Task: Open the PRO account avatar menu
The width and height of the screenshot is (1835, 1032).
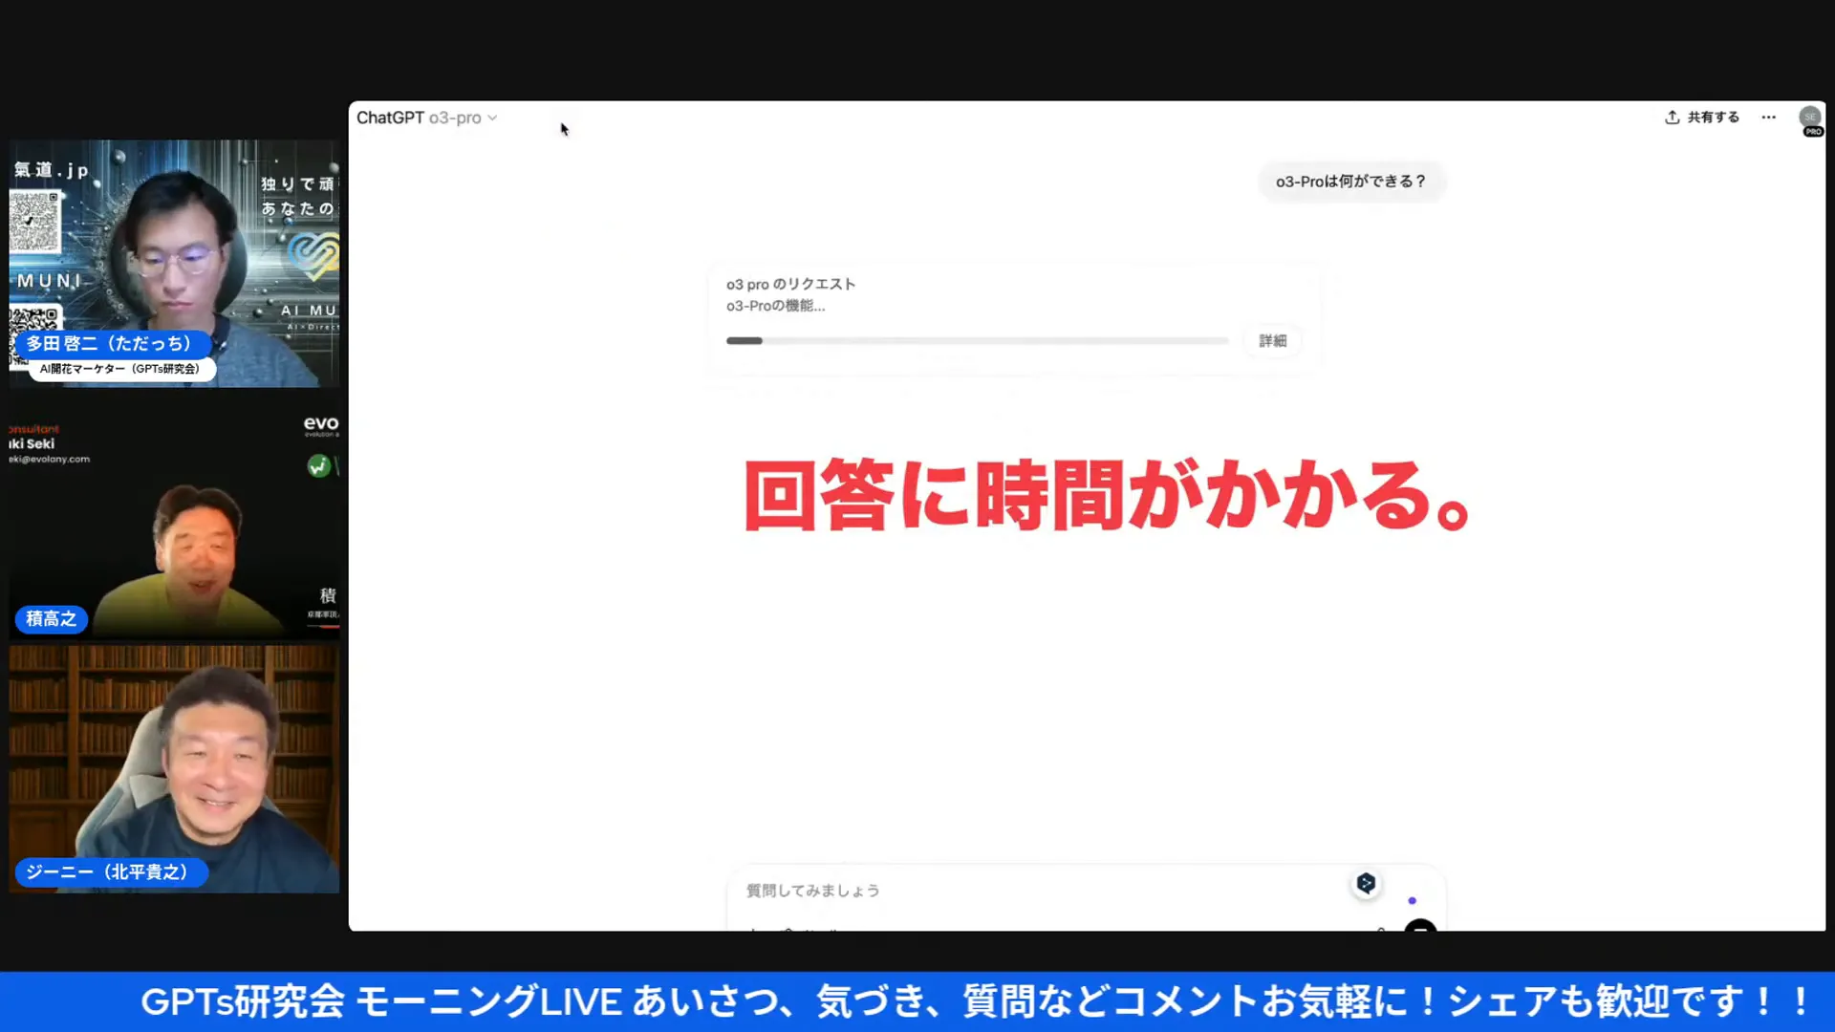Action: (1810, 119)
